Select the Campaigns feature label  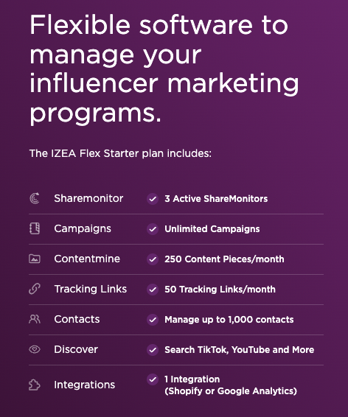(83, 228)
